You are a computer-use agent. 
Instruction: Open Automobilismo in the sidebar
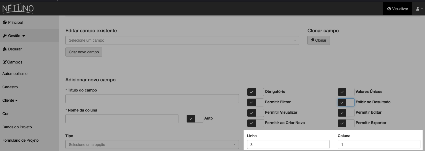click(x=15, y=74)
